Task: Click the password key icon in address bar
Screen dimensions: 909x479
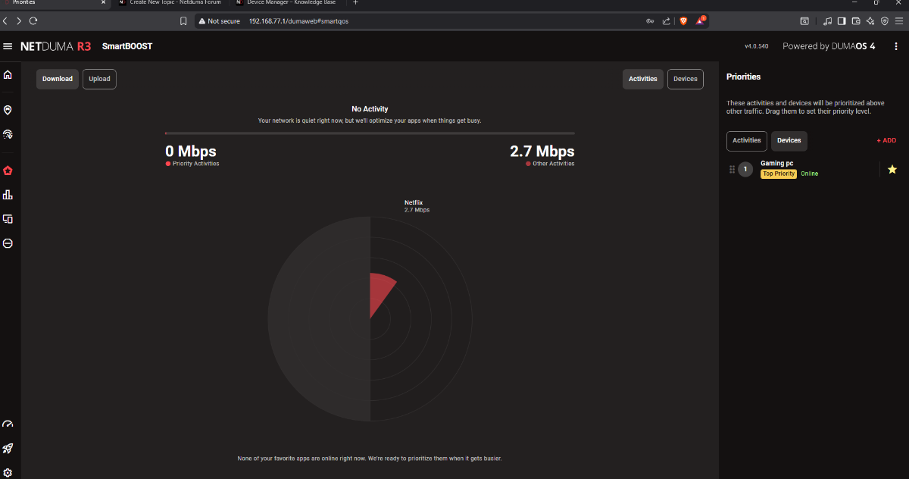Action: [x=650, y=21]
